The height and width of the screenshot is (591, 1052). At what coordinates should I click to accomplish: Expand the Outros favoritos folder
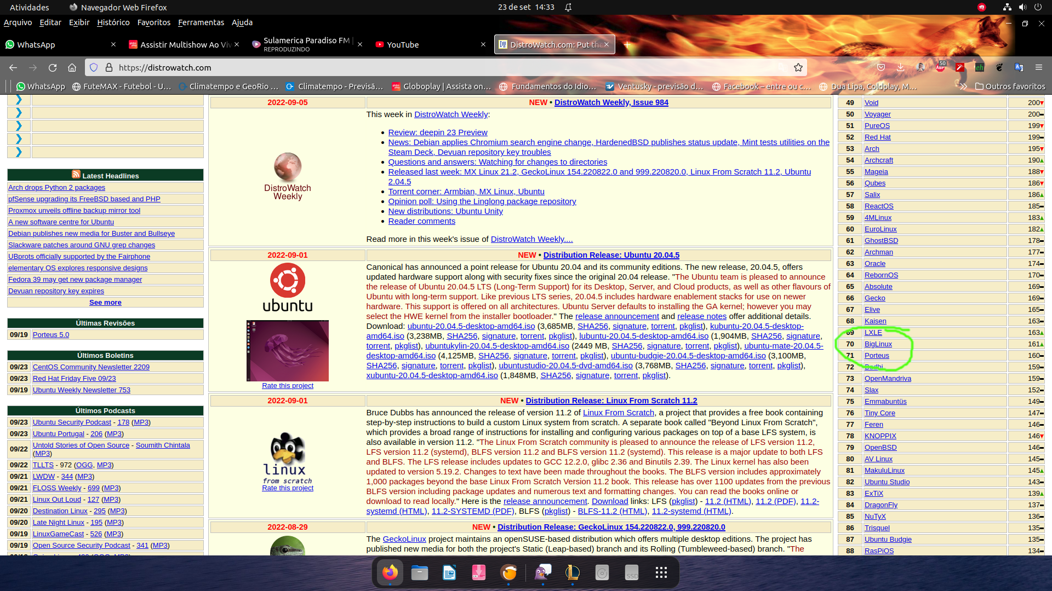pos(1010,86)
